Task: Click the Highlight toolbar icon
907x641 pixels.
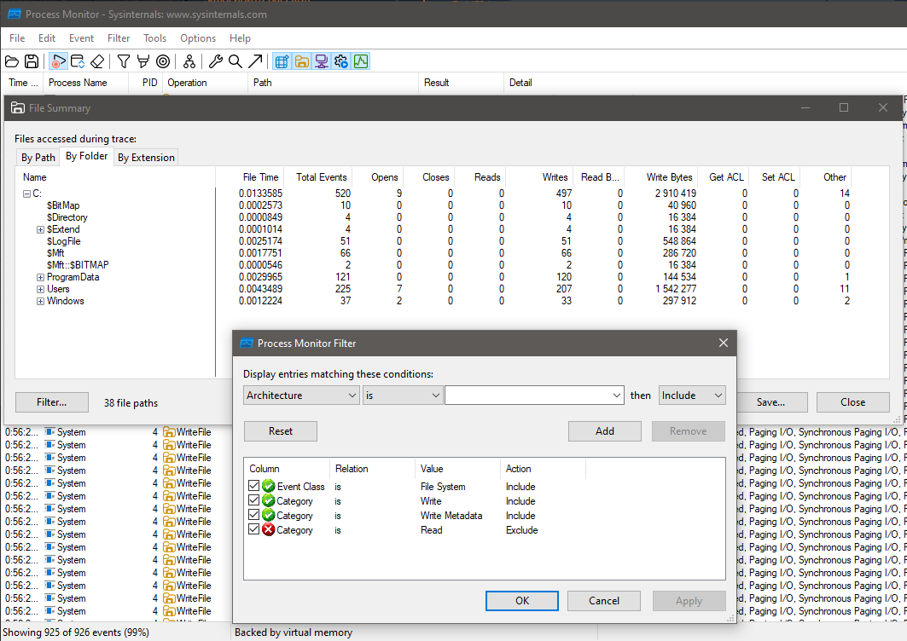Action: coord(143,61)
